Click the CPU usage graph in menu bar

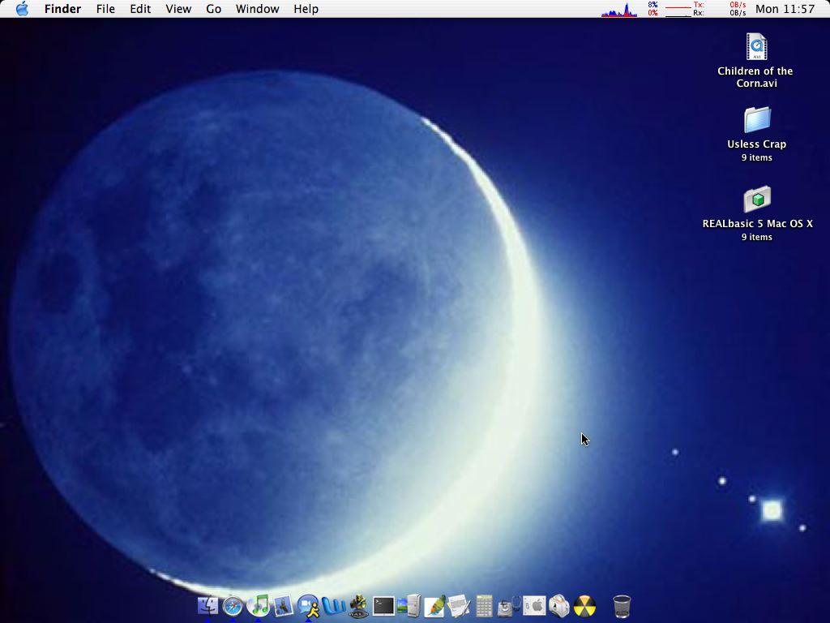click(618, 11)
